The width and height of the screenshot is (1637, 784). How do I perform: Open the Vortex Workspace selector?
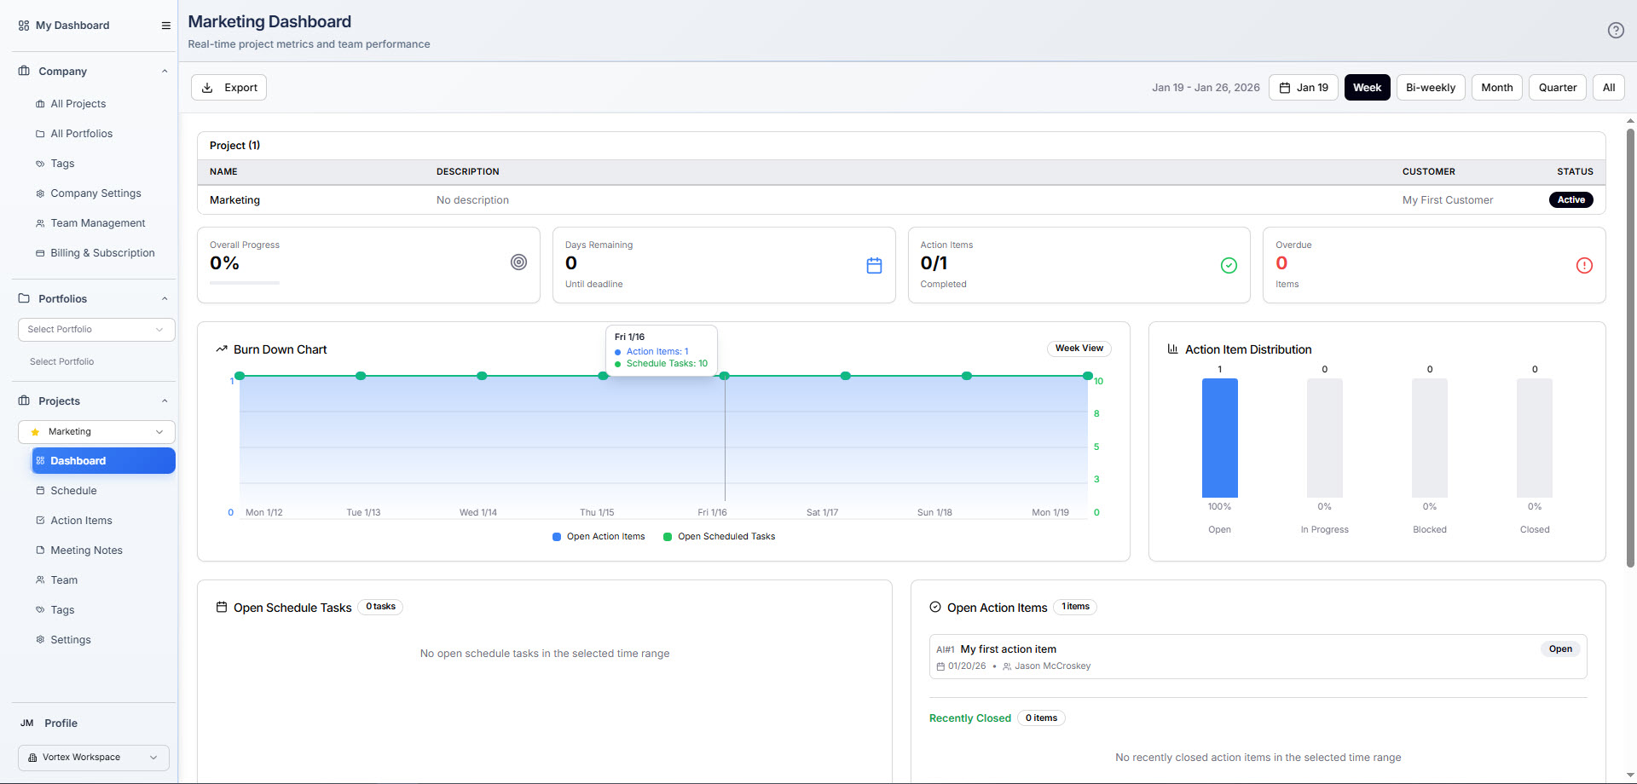click(93, 758)
